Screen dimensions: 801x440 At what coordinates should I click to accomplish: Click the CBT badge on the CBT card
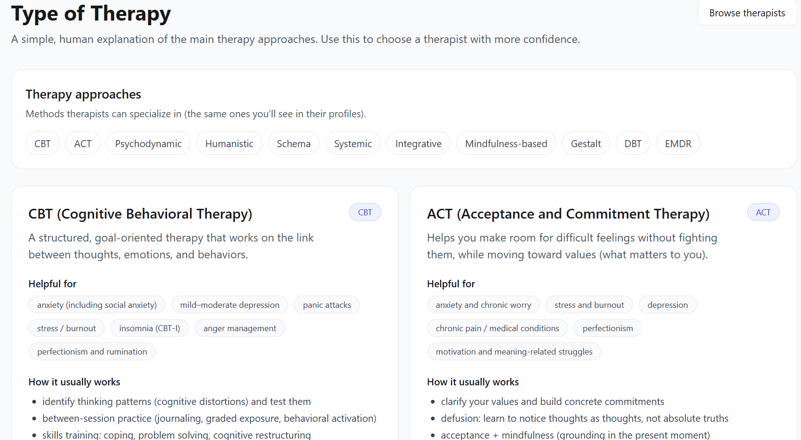[x=365, y=213]
